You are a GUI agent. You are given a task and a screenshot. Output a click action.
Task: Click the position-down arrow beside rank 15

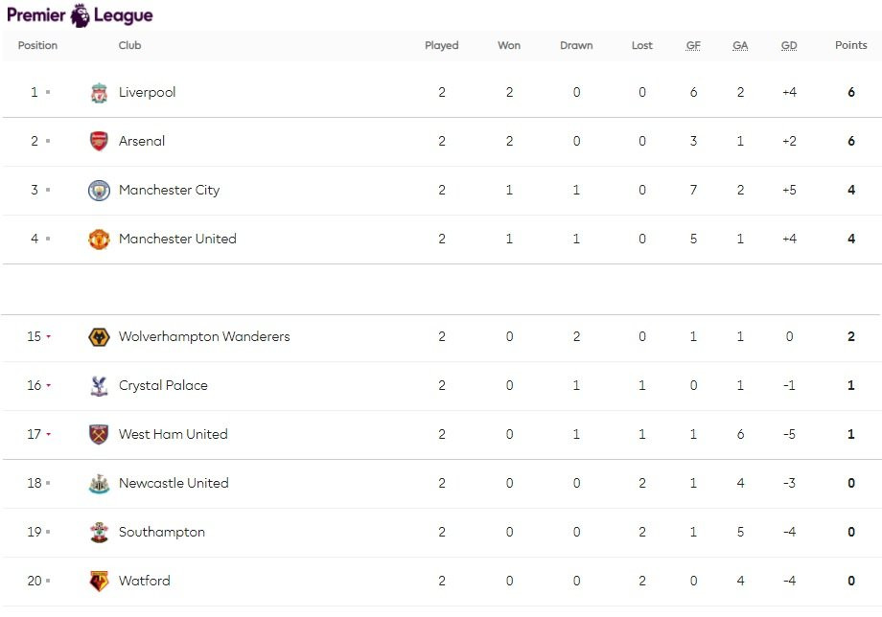coord(48,337)
